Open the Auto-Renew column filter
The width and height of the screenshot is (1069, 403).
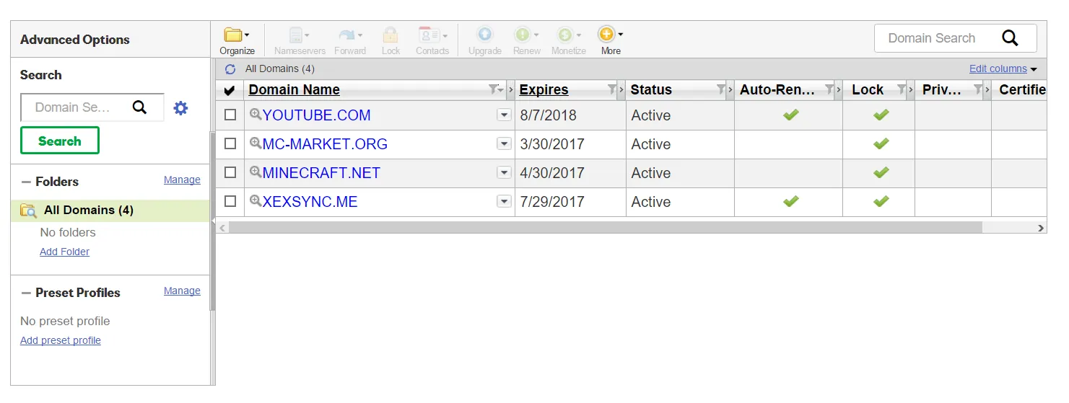tap(829, 89)
